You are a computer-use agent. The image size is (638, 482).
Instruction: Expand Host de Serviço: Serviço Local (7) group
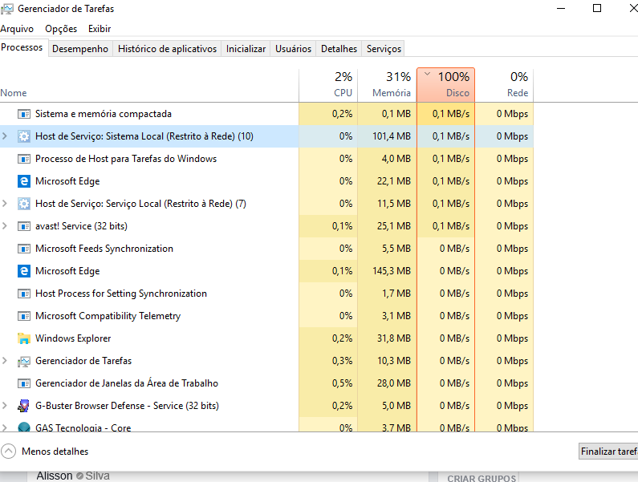(5, 204)
